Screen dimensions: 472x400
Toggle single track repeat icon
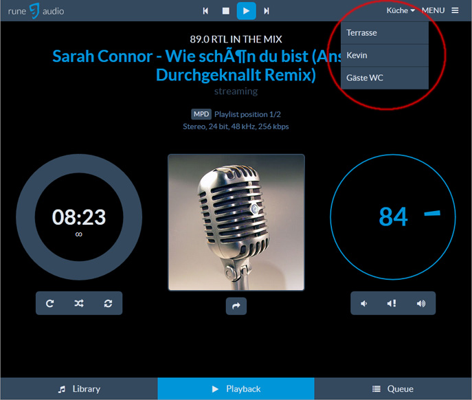click(x=108, y=303)
